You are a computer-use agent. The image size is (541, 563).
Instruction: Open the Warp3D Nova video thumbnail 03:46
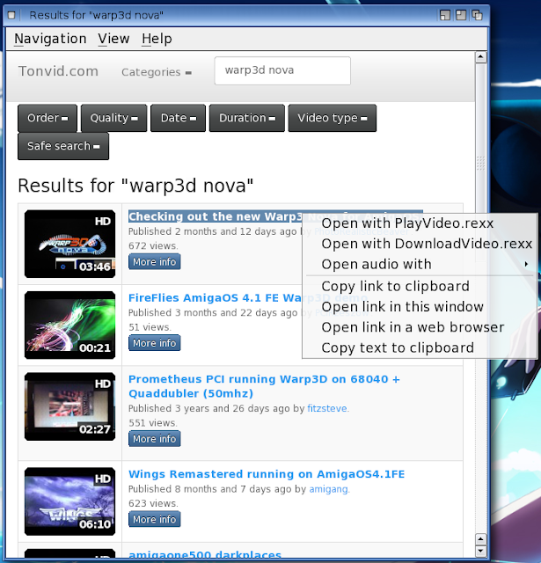70,244
